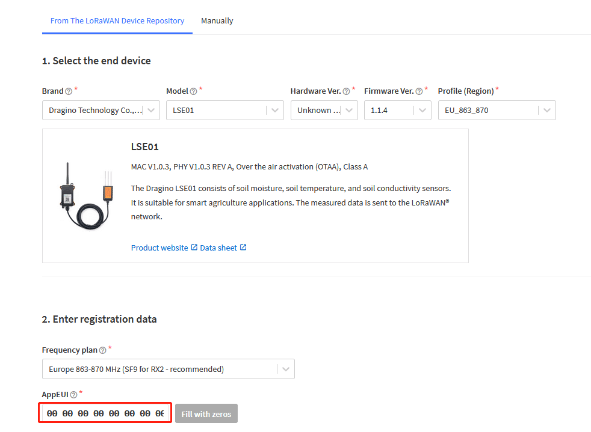Click the Hardware Ver. help icon
591x432 pixels.
[x=347, y=91]
